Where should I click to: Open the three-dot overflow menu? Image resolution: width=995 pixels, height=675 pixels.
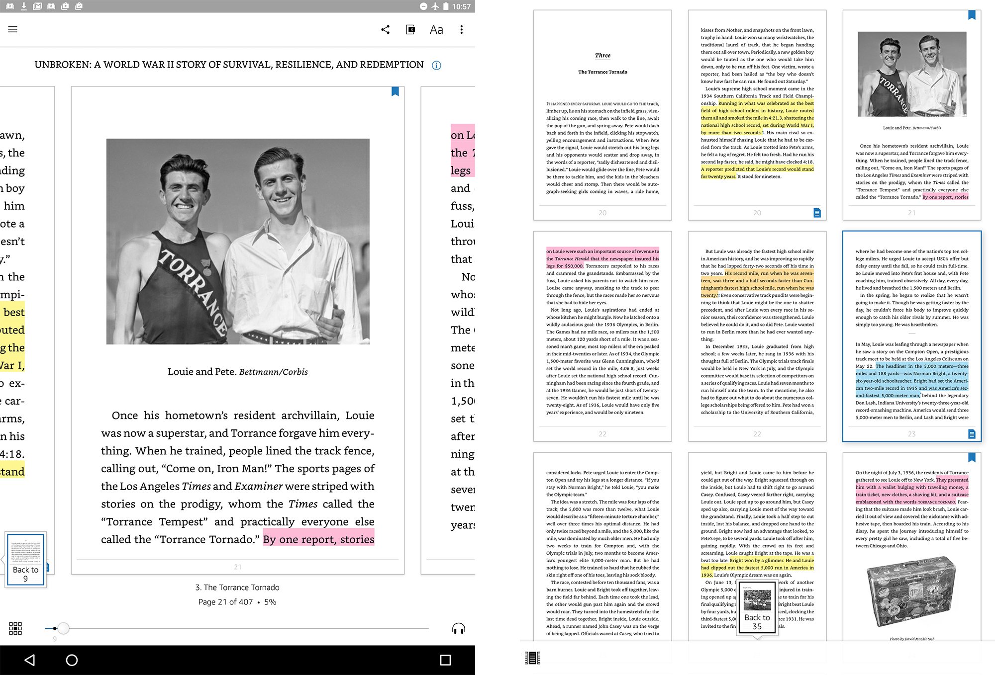pyautogui.click(x=462, y=29)
